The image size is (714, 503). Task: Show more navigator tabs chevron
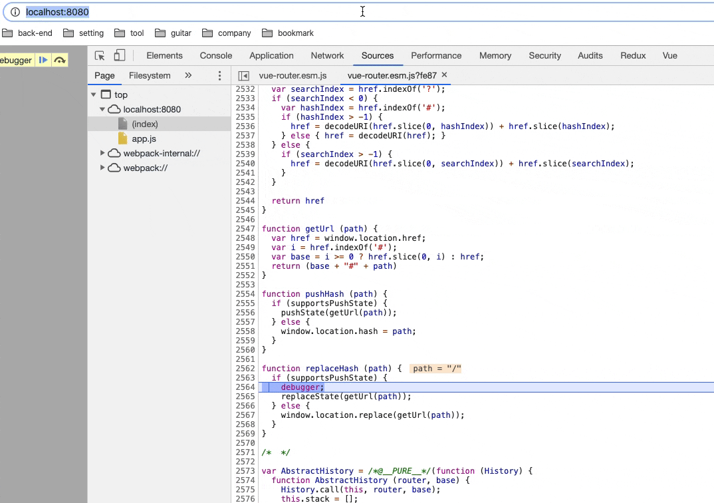[x=188, y=76]
